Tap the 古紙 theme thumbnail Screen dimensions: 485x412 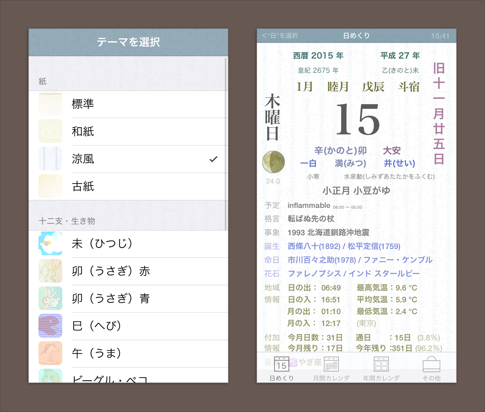click(50, 186)
